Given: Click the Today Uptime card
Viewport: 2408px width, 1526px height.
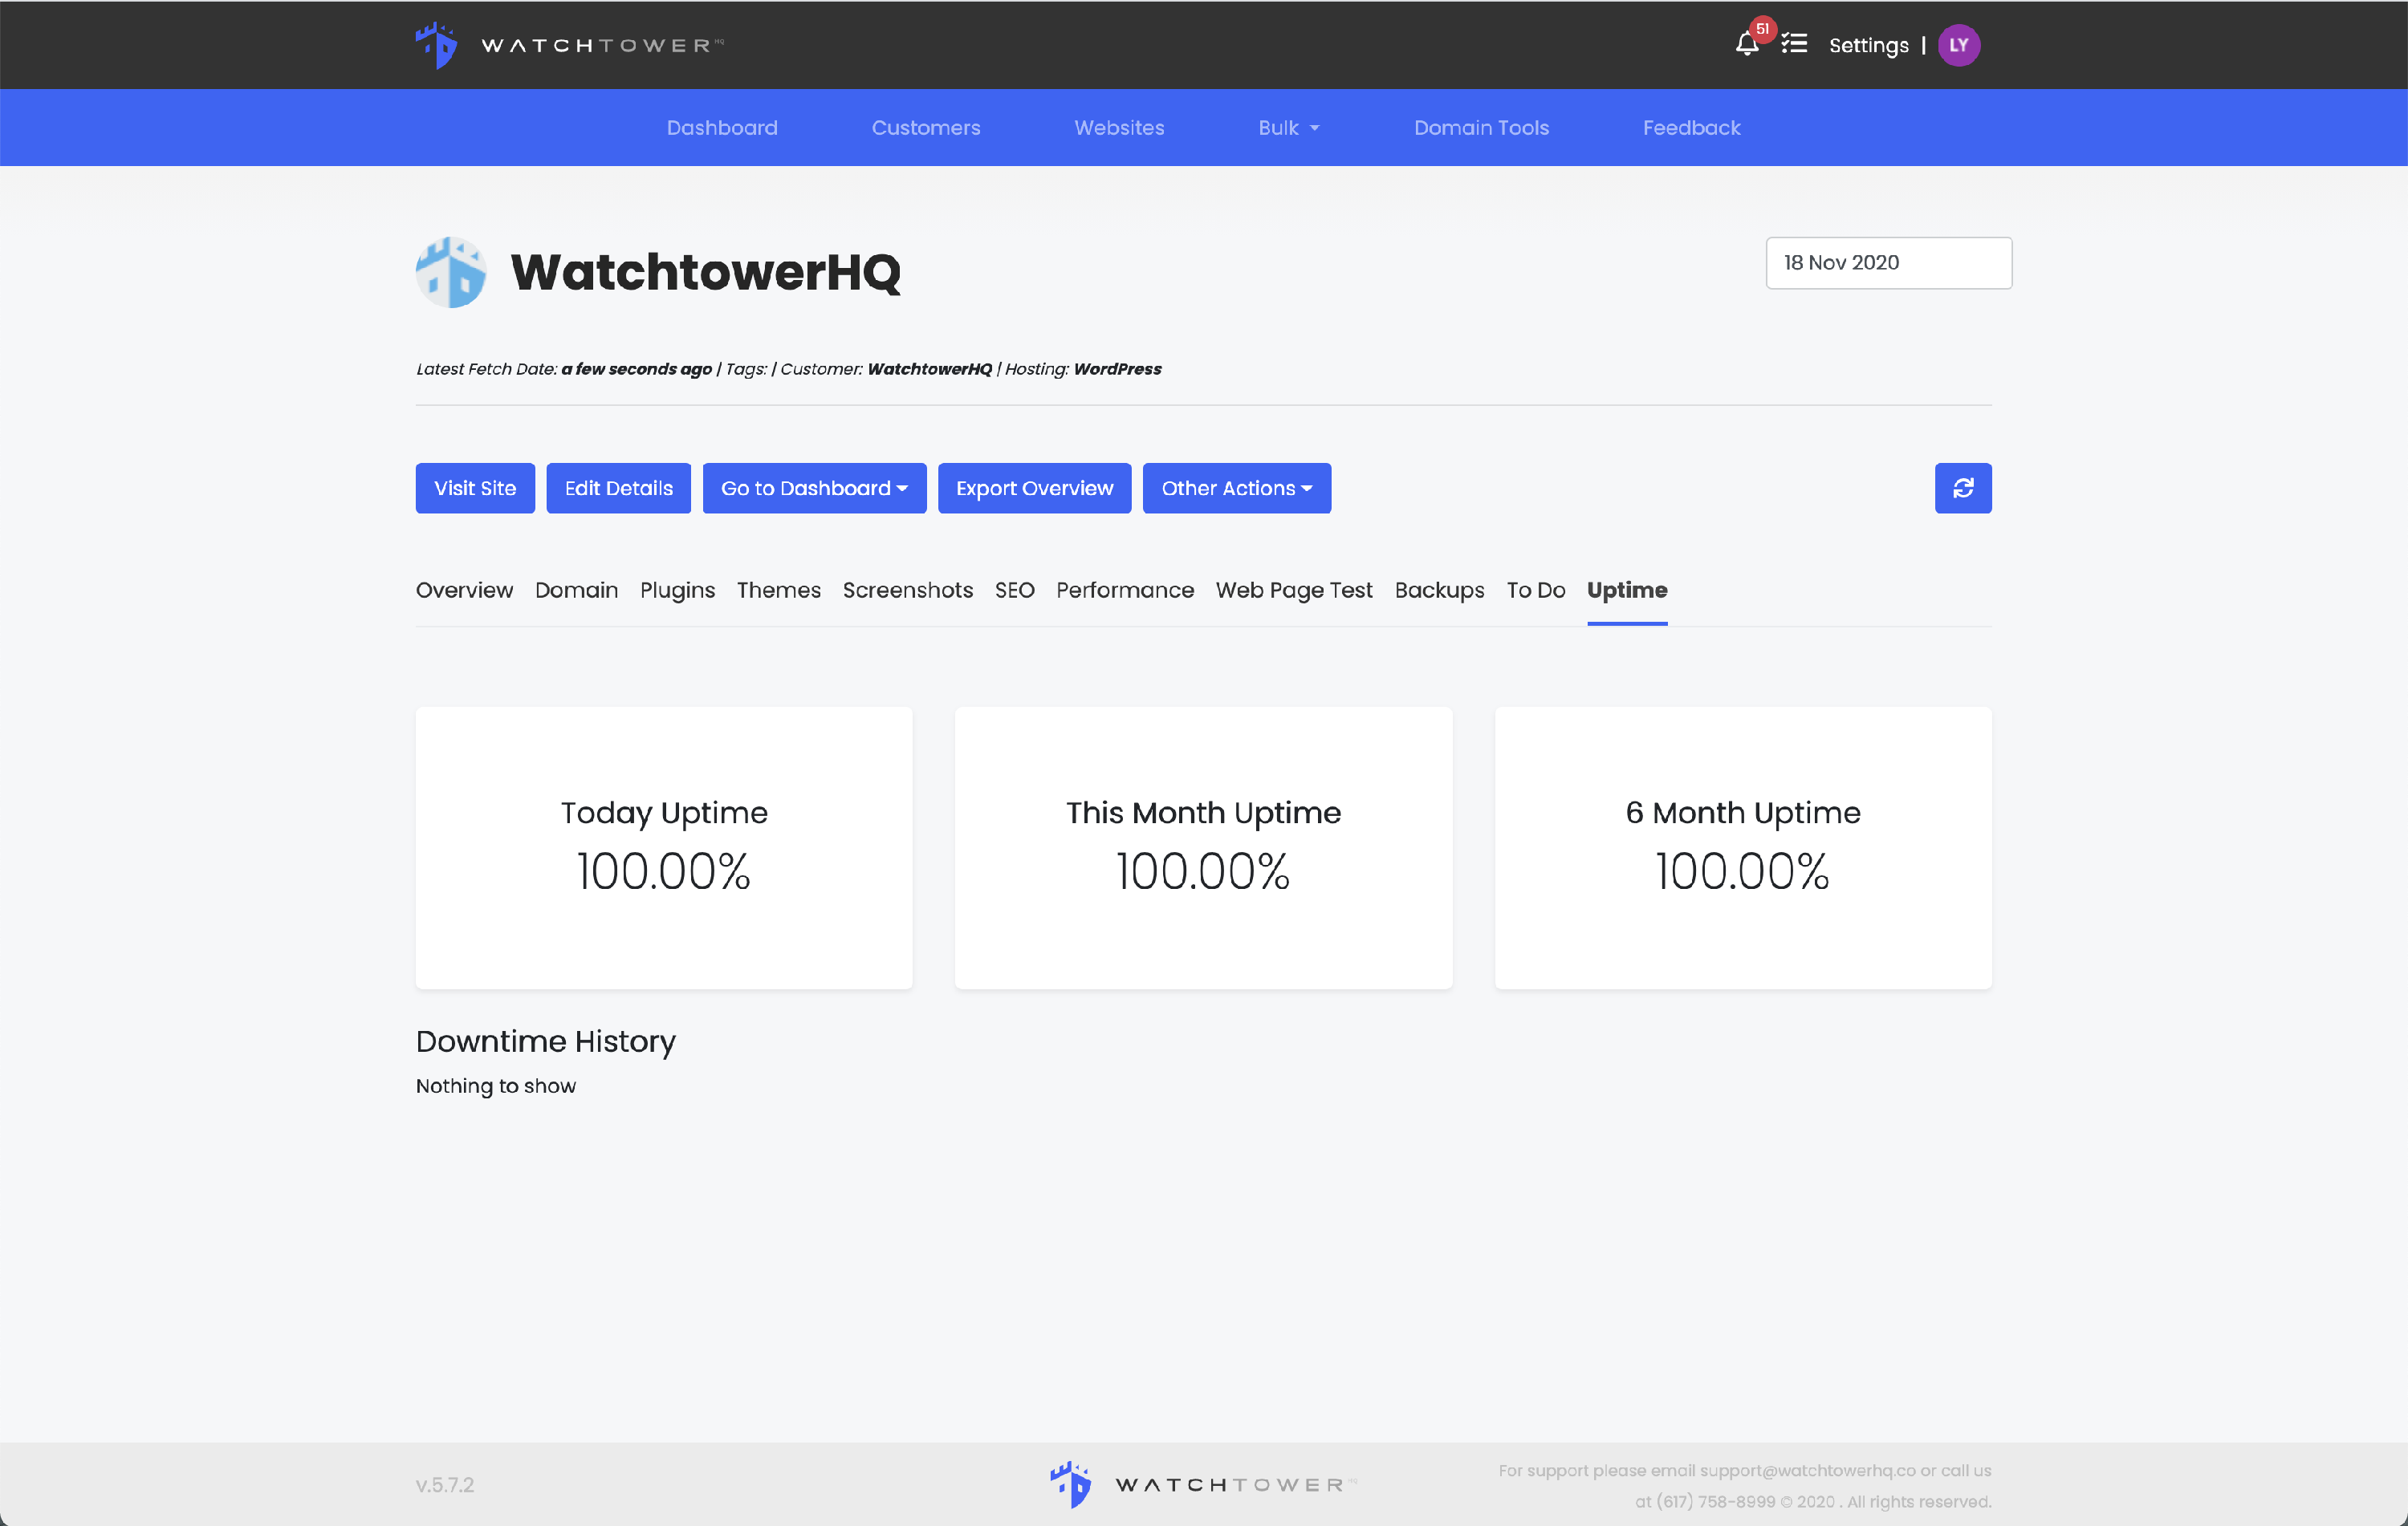Looking at the screenshot, I should [x=663, y=847].
